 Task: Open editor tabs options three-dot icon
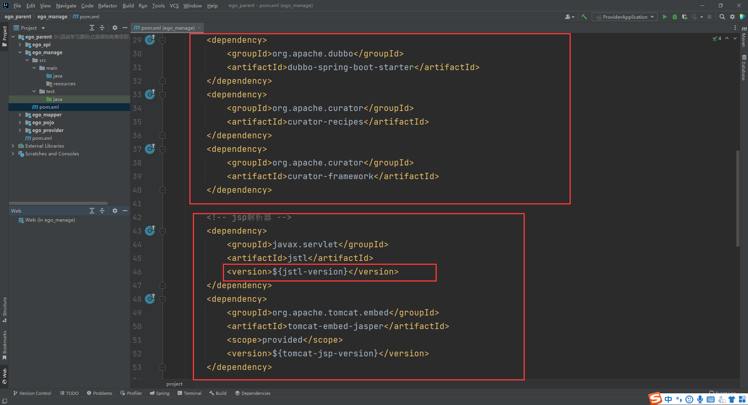(735, 28)
